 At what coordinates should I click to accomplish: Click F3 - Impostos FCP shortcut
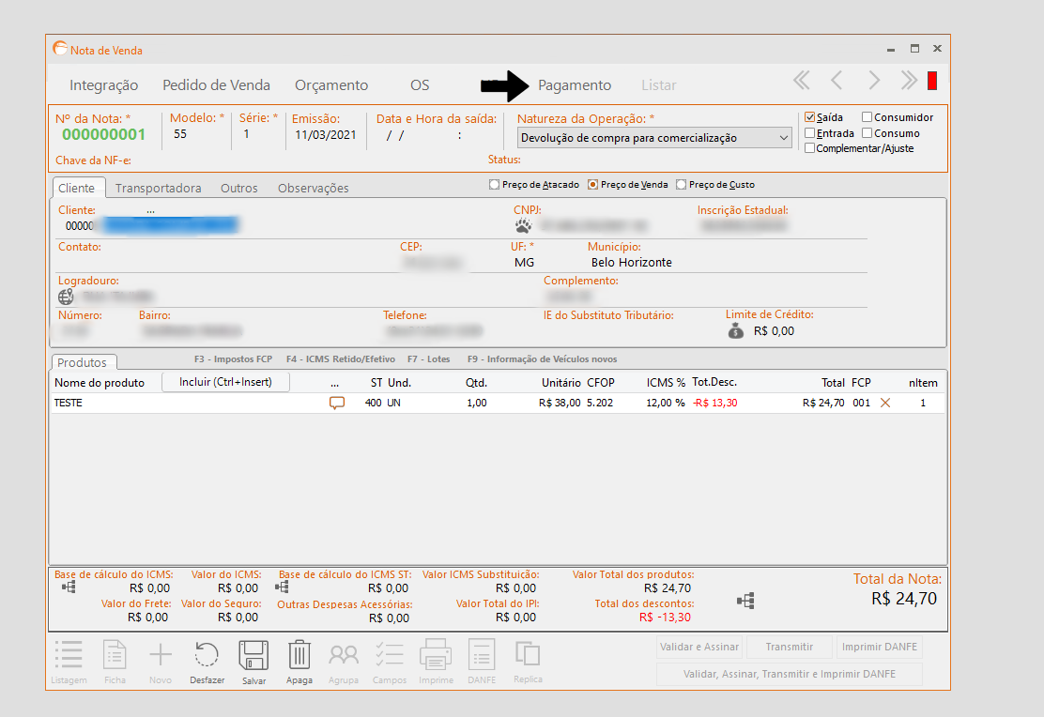pos(233,358)
